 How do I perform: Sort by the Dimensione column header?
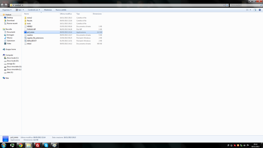pos(97,14)
